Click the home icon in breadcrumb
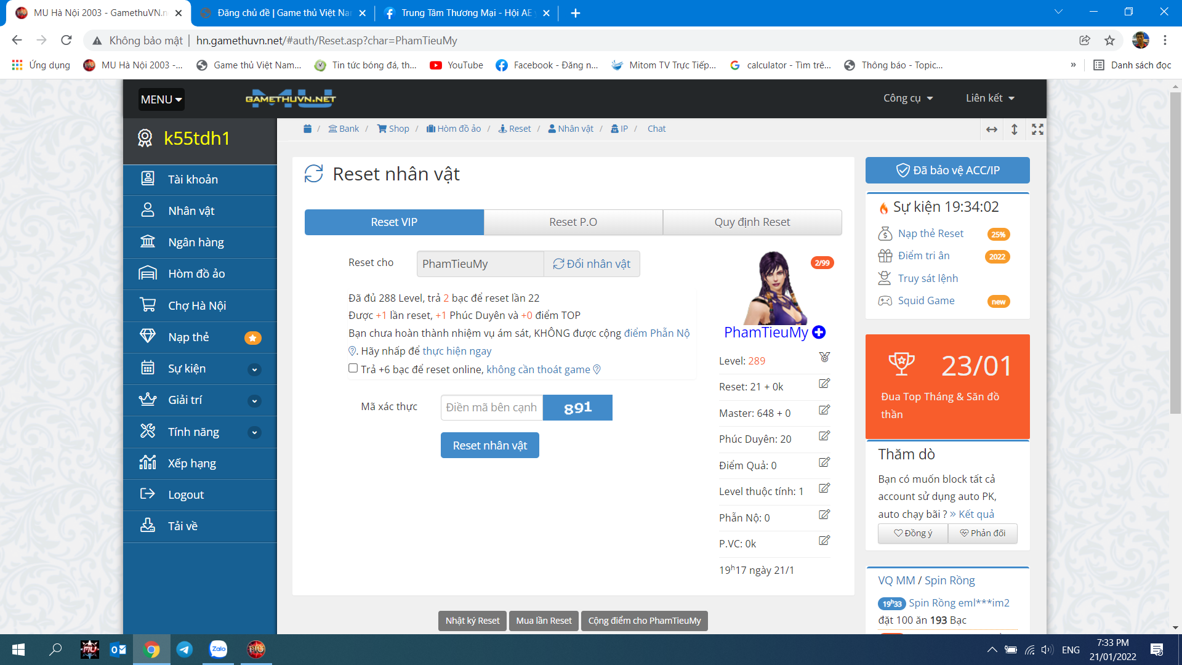Viewport: 1182px width, 665px height. pyautogui.click(x=307, y=129)
